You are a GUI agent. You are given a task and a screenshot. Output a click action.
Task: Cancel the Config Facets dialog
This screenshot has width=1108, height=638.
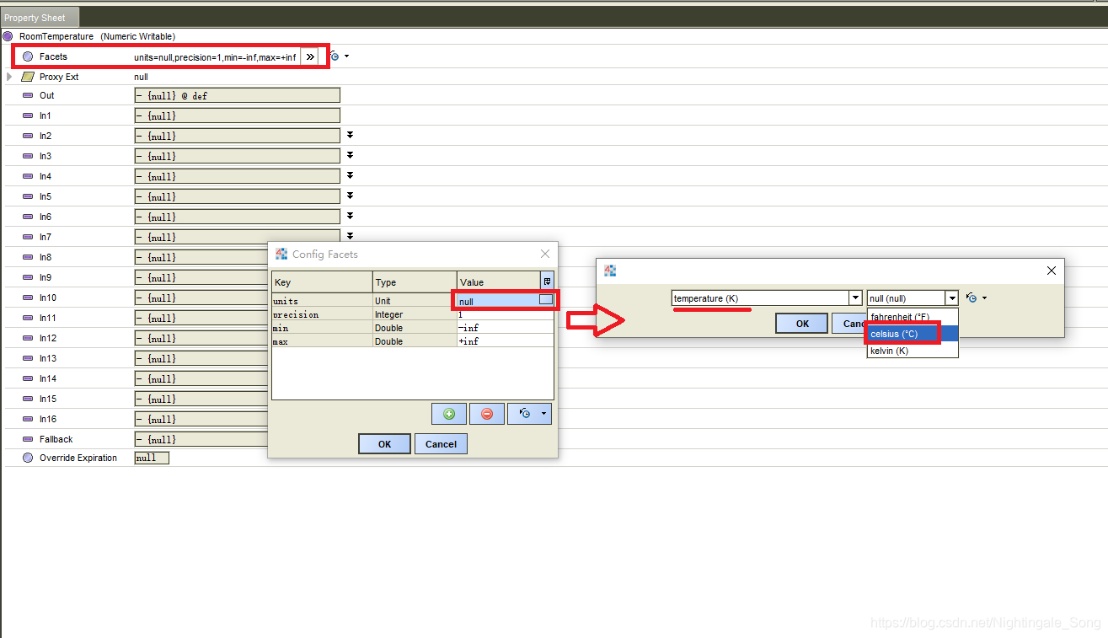tap(441, 444)
